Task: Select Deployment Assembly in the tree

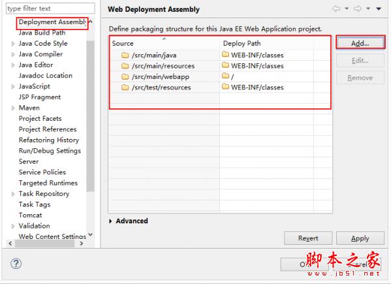Action: (52, 22)
